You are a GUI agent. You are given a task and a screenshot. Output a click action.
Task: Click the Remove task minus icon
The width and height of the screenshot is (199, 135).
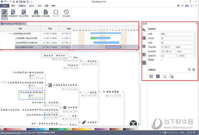pyautogui.click(x=158, y=76)
